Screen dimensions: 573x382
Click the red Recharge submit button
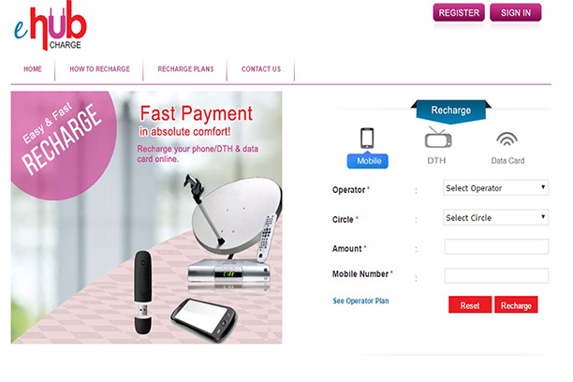(516, 304)
